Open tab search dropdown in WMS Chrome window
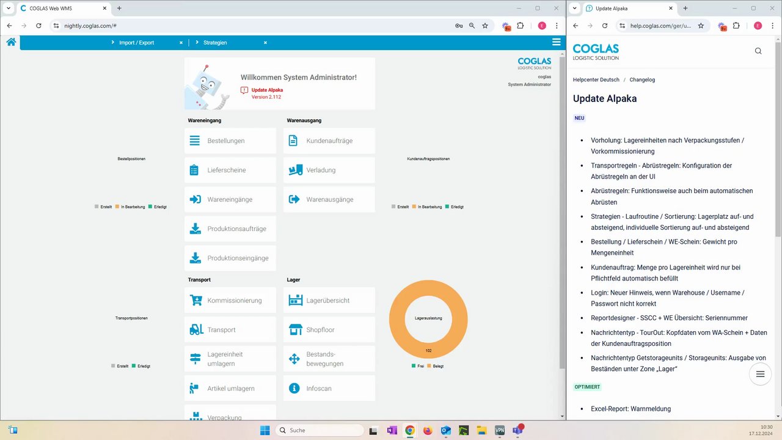The height and width of the screenshot is (440, 782). (9, 8)
